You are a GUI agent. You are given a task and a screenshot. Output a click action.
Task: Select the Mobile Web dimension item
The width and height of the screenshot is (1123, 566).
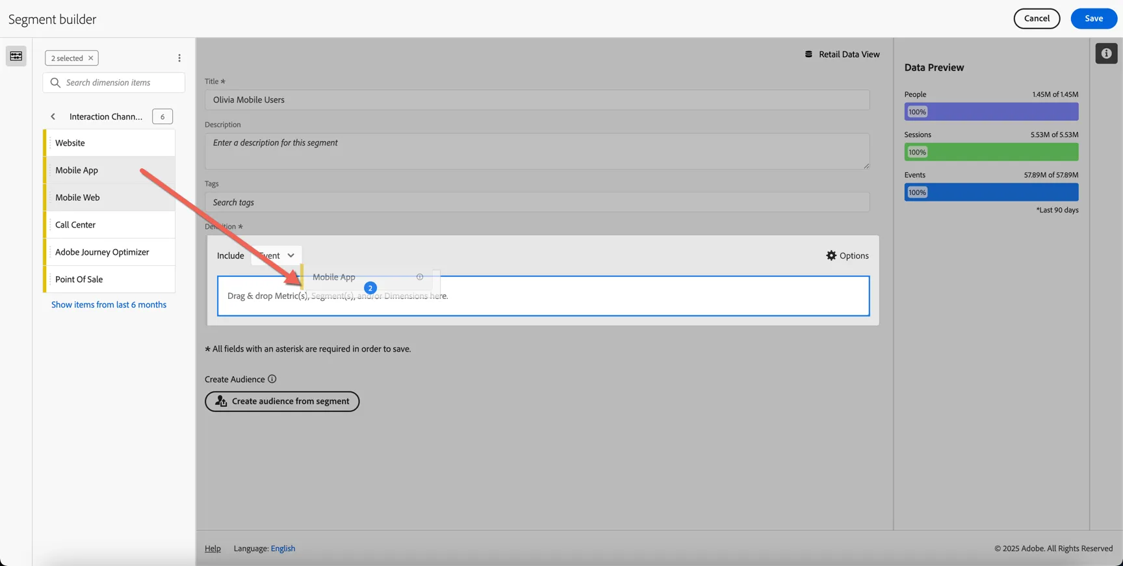[109, 198]
